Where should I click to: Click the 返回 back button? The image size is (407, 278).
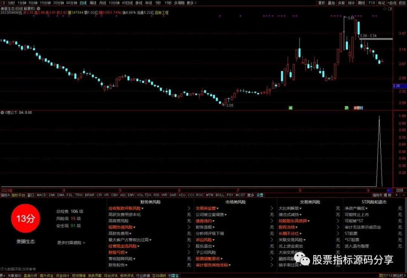402,3
